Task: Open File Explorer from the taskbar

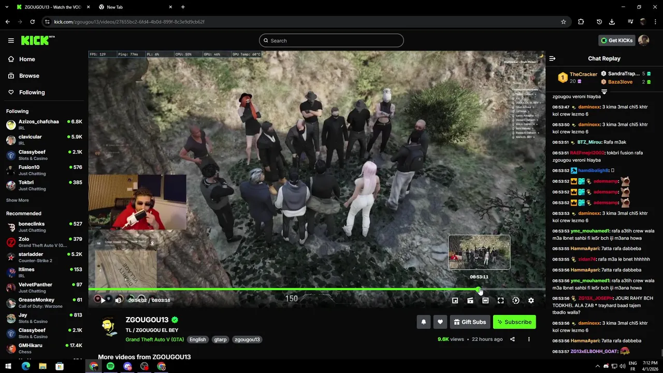Action: [42, 366]
